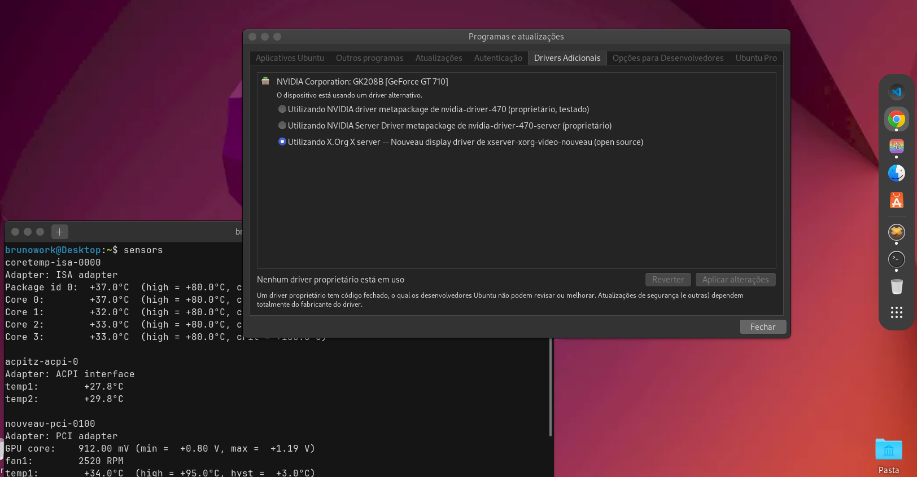The image size is (917, 477).
Task: Open Google Chrome from the dock
Action: click(897, 119)
